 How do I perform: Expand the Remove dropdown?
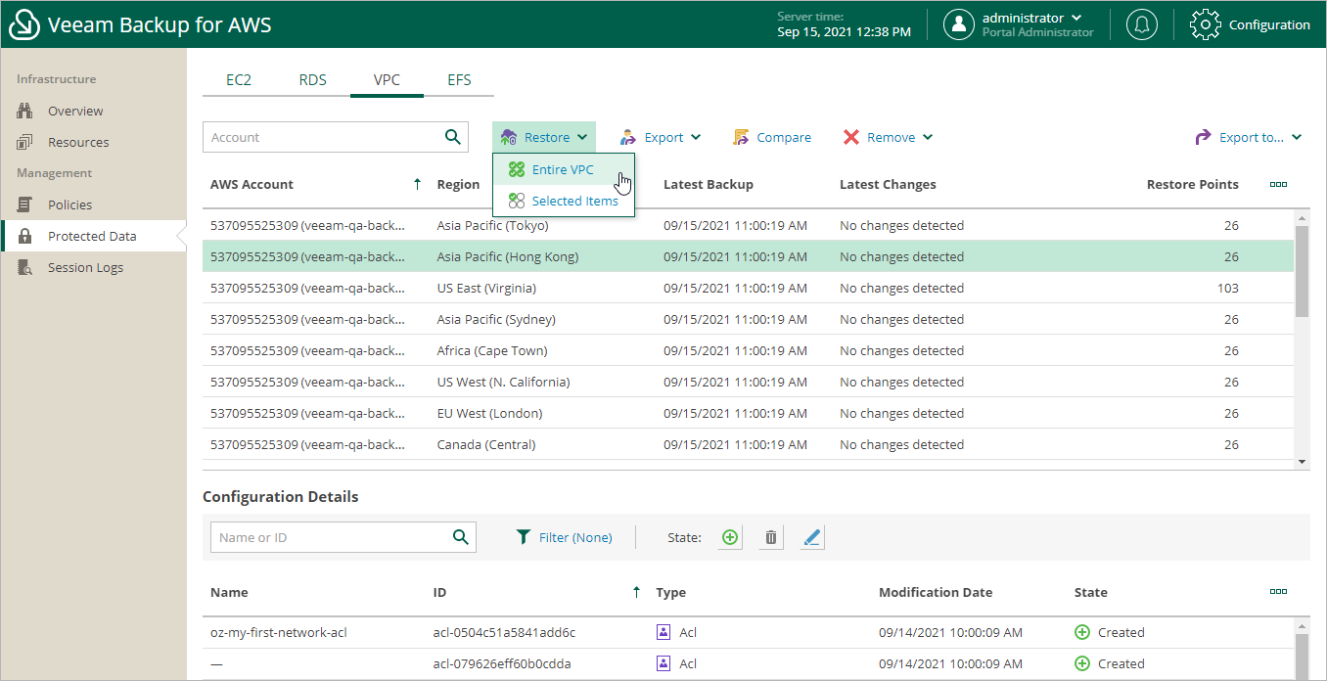889,137
